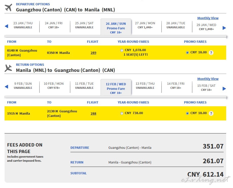Select CNY 738.00 year-round return fare
This screenshot has width=233, height=188.
[x=122, y=113]
